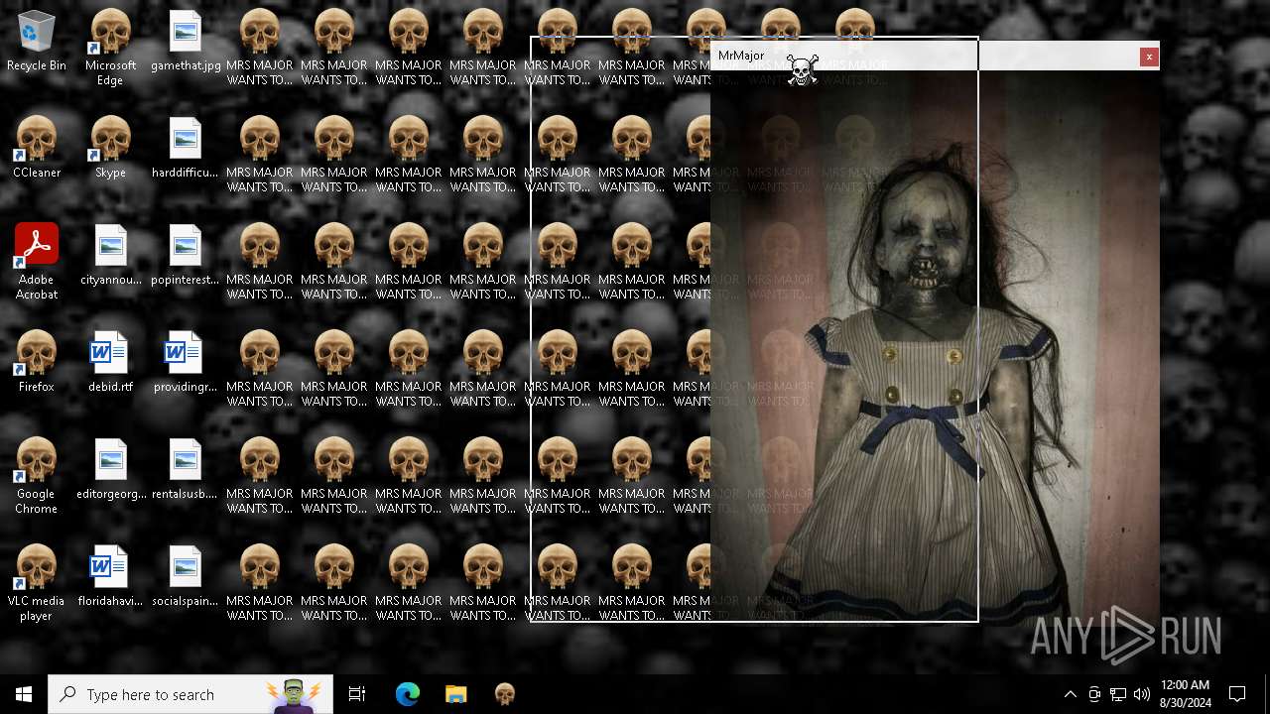
Task: Open the network status tray icon
Action: point(1118,694)
